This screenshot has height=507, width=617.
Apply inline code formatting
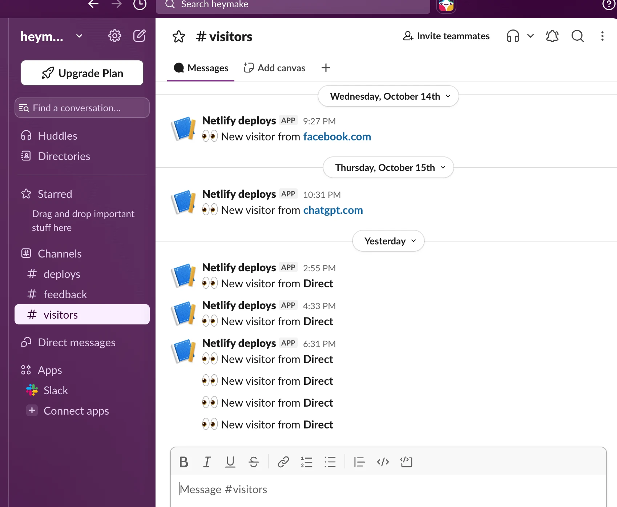point(383,462)
